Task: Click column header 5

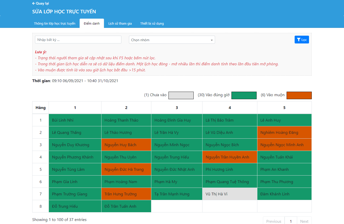Action: point(284,108)
